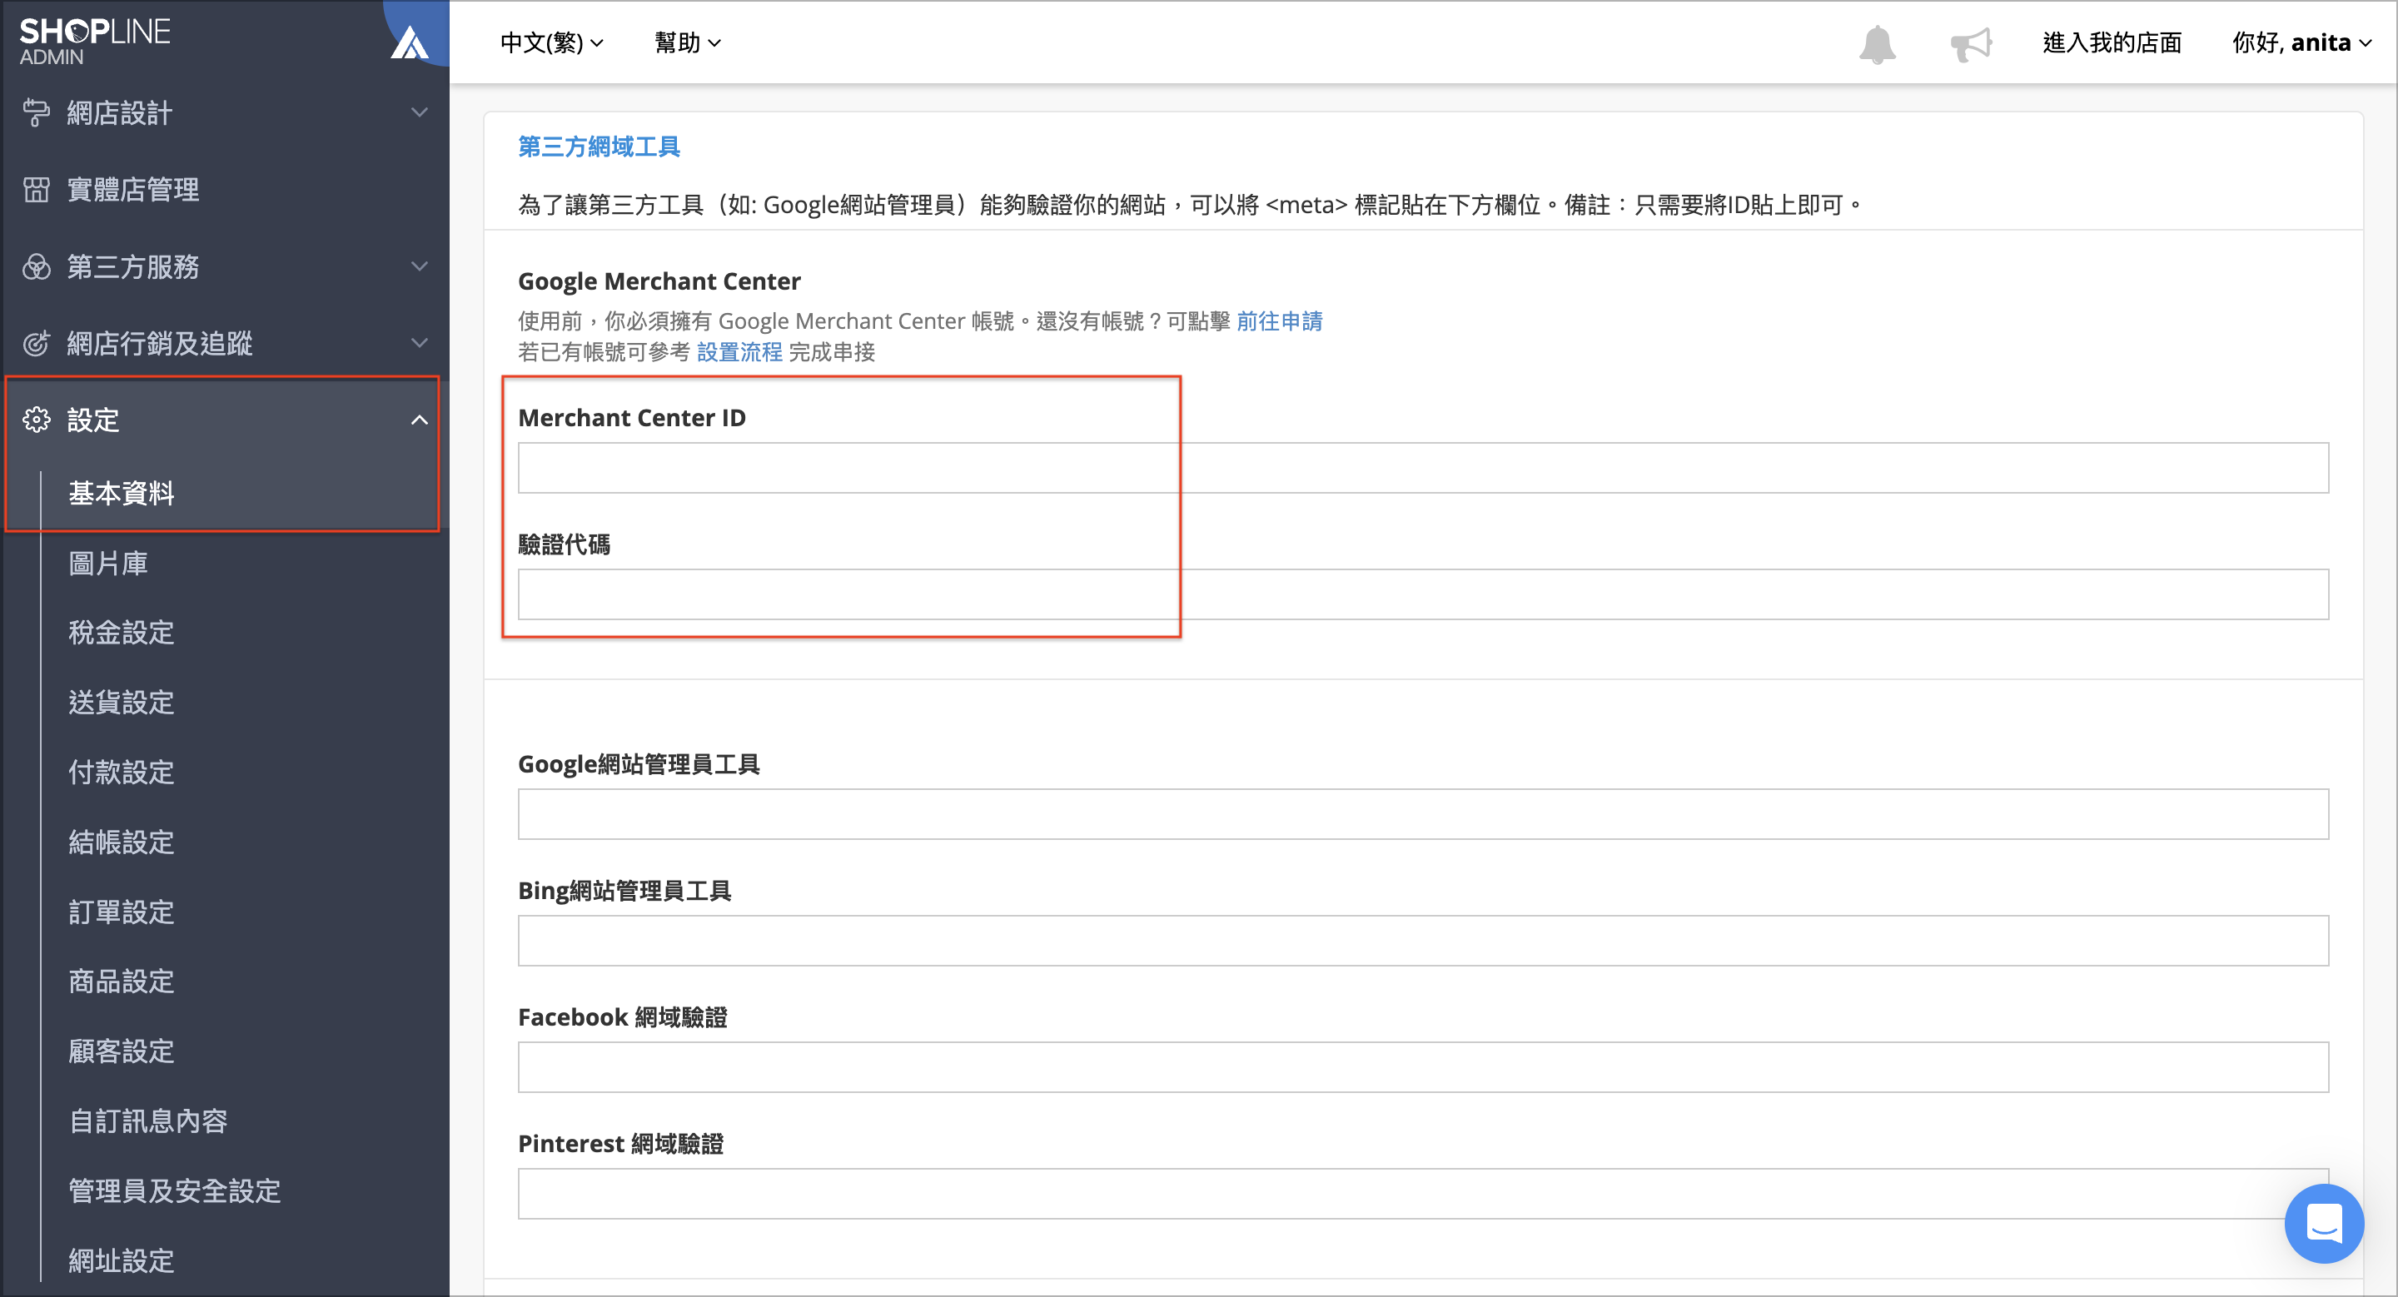Open the 中文(繁) language dropdown
Screen dimensions: 2398x1297
click(x=552, y=42)
